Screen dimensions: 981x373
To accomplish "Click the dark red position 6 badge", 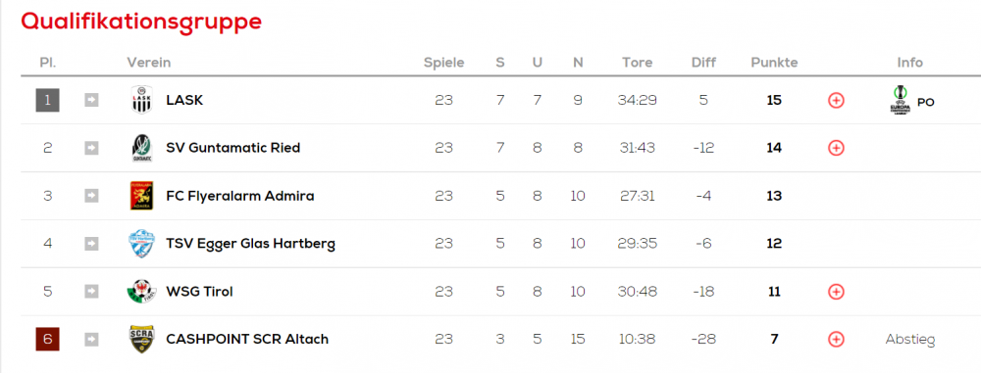I will pyautogui.click(x=47, y=340).
